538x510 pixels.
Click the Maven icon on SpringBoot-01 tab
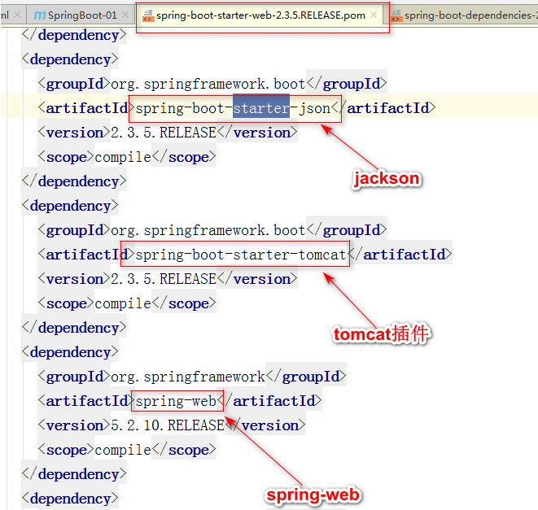coord(39,15)
